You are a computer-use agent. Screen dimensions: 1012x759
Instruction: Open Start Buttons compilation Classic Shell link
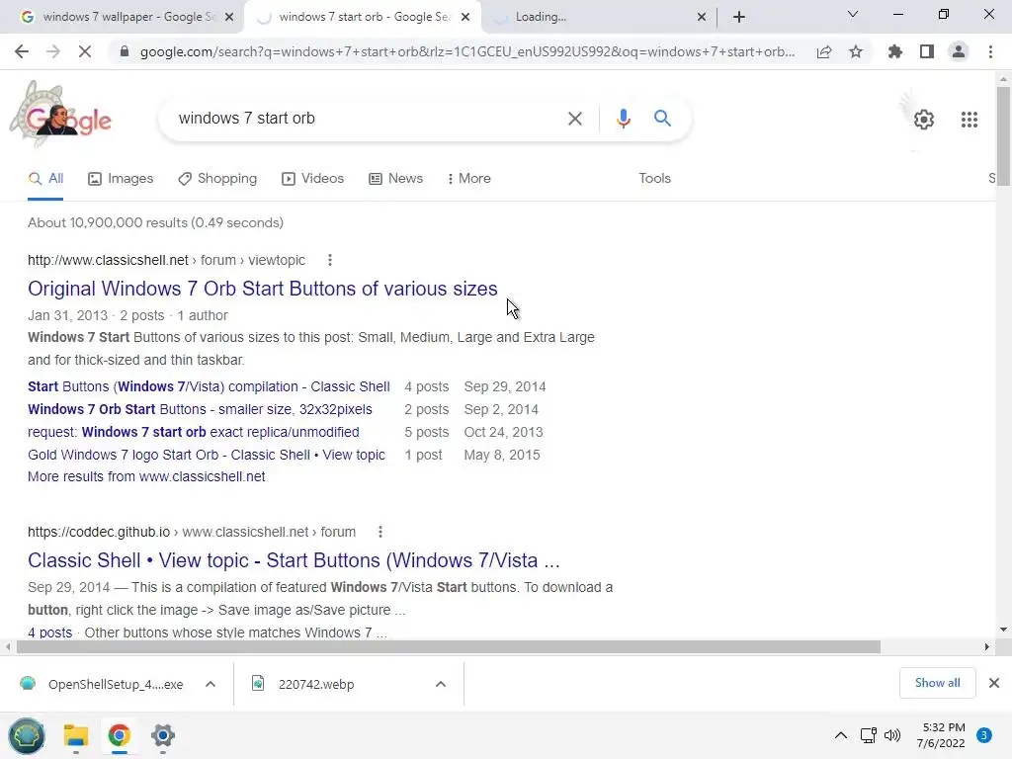[209, 386]
